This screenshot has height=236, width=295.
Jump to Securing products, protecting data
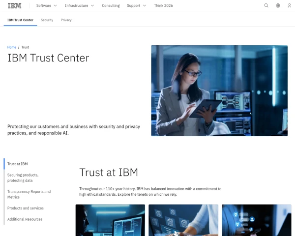(x=23, y=177)
